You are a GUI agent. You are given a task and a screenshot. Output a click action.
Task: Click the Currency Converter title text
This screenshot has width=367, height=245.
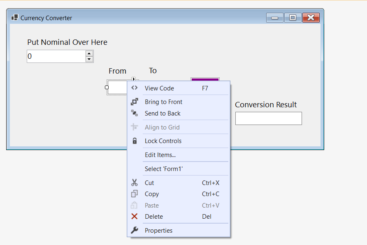coord(46,18)
